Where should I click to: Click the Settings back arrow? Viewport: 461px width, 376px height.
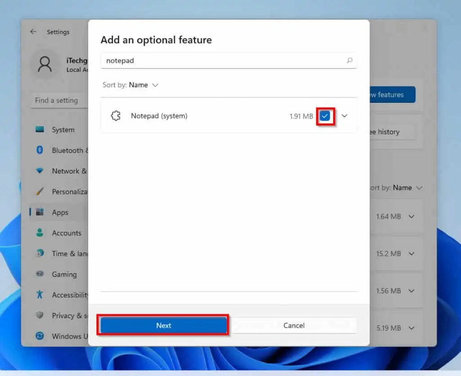33,32
